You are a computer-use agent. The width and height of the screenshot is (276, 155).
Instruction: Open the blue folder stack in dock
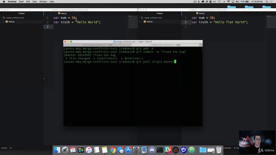tap(203, 150)
